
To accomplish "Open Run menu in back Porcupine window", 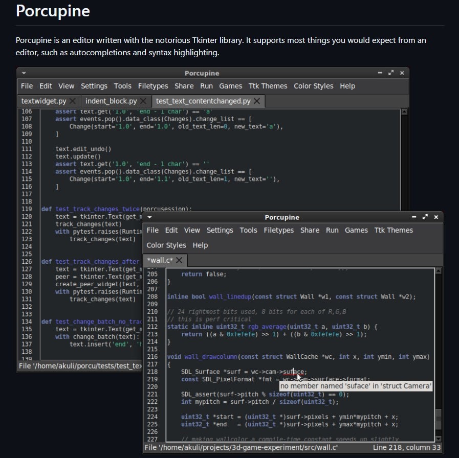I will tap(206, 86).
